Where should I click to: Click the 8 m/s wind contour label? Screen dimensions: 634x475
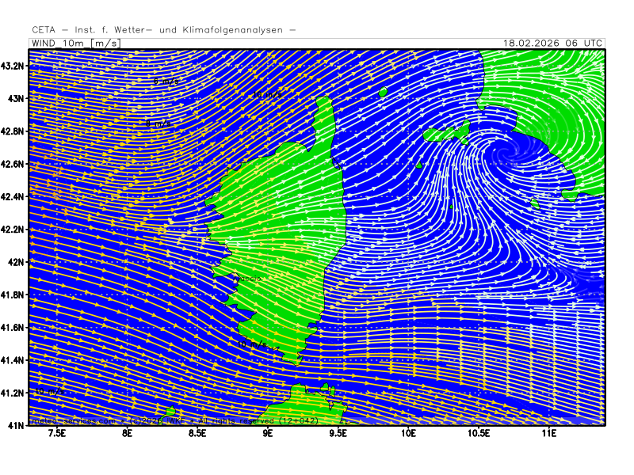[158, 124]
